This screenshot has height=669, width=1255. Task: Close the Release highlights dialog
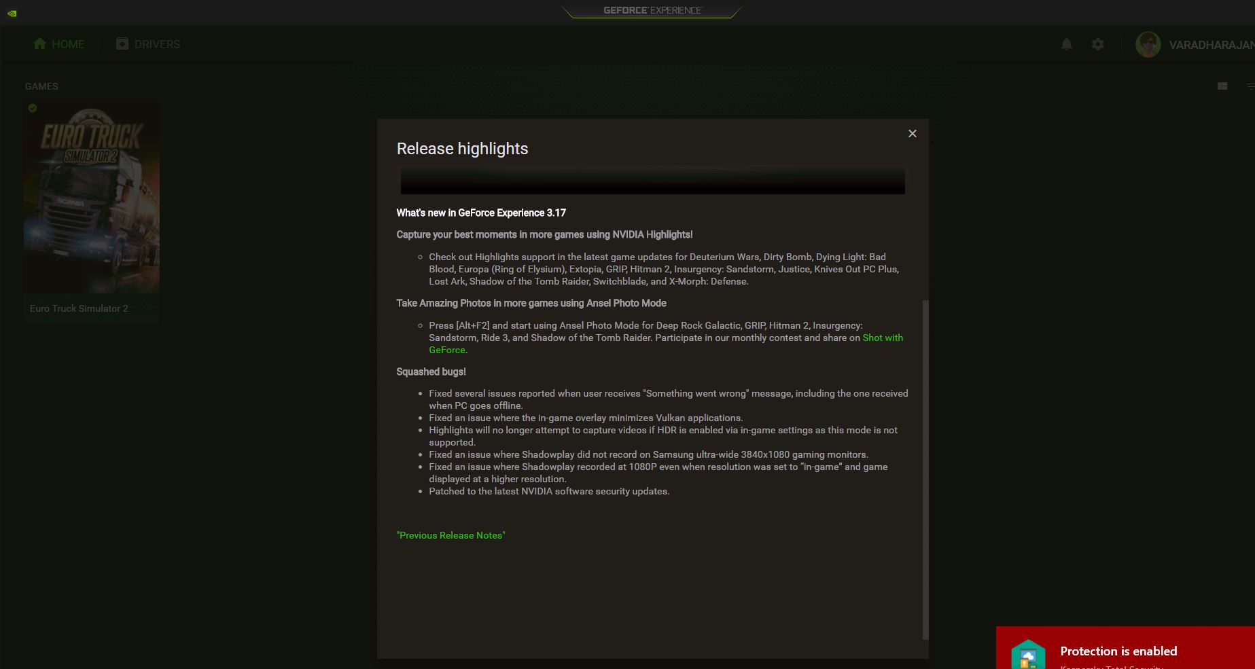912,134
